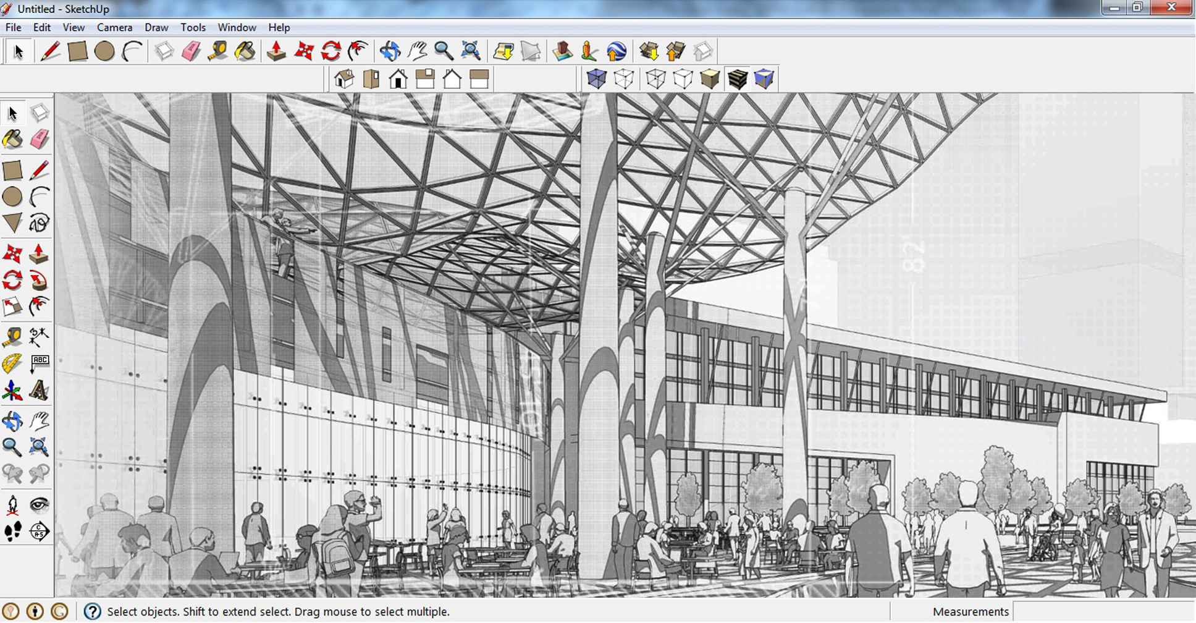
Task: Toggle X-ray face style
Action: click(x=596, y=79)
